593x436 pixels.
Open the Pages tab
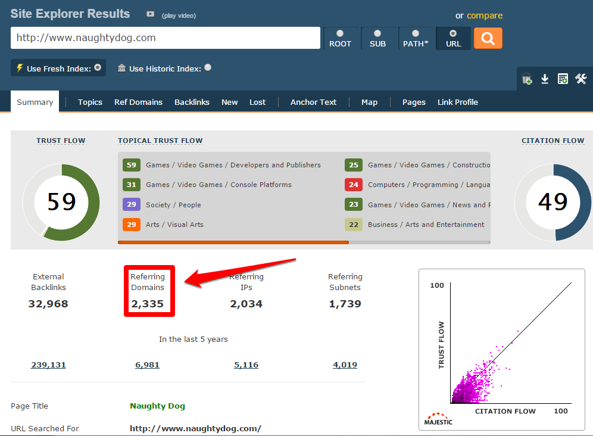click(414, 102)
